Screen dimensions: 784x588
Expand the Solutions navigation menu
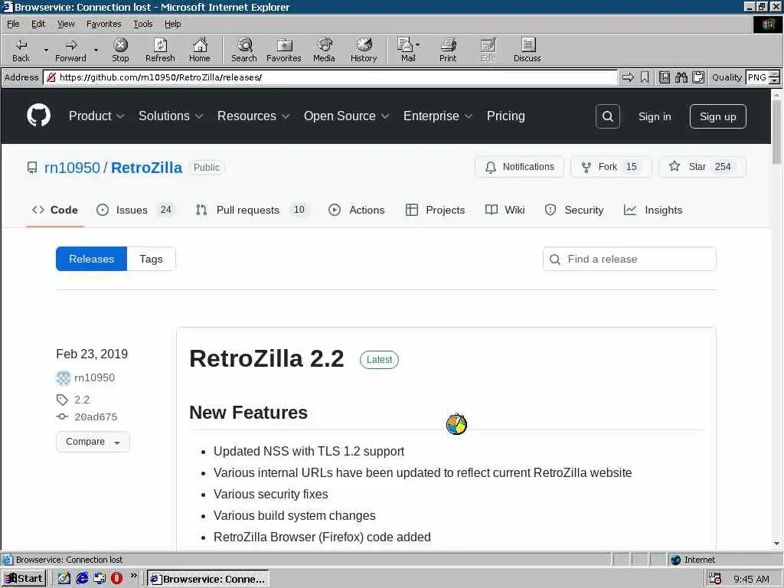point(171,116)
